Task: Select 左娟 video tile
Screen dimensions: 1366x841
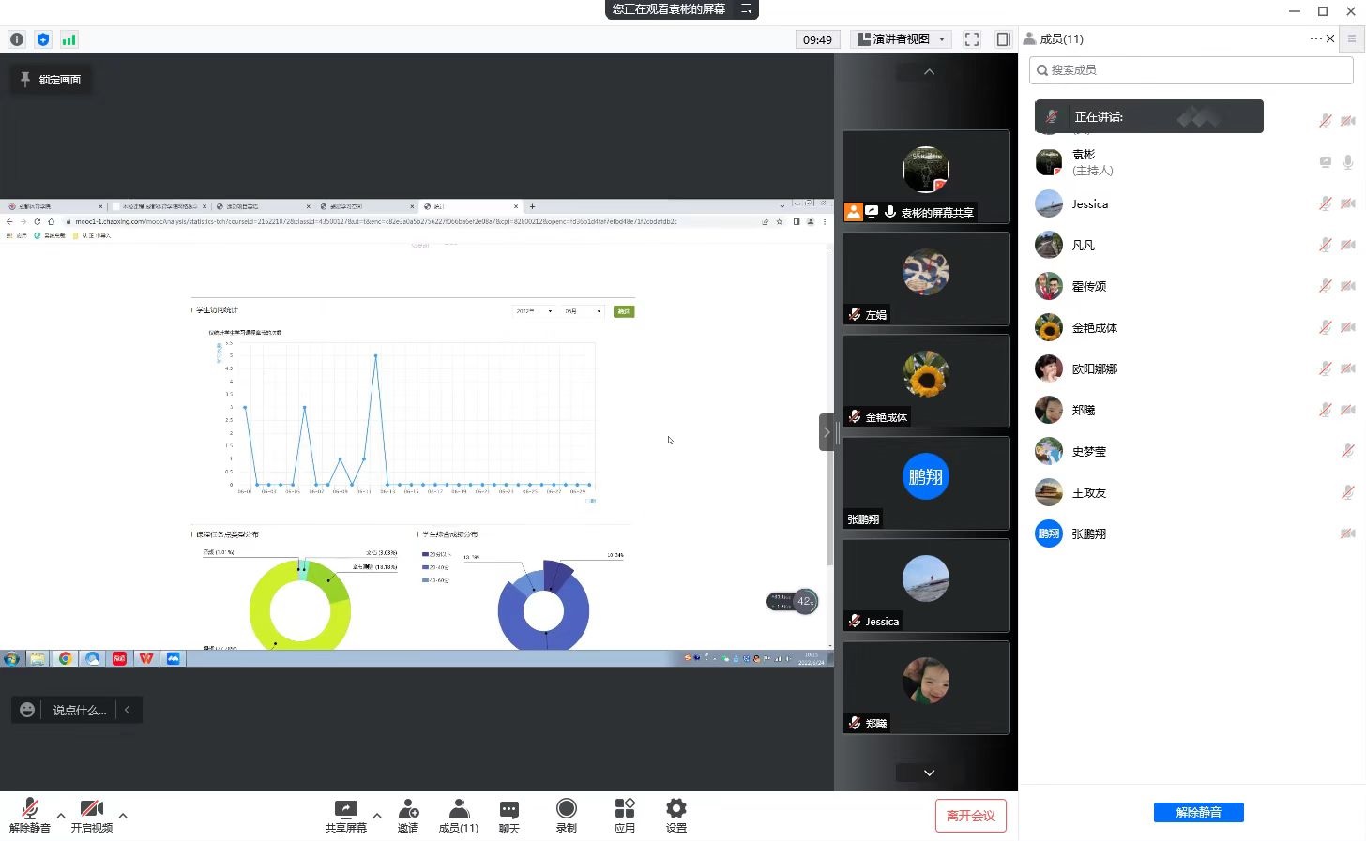Action: click(x=926, y=278)
